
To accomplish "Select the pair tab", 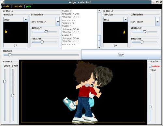I will pyautogui.click(x=29, y=7).
